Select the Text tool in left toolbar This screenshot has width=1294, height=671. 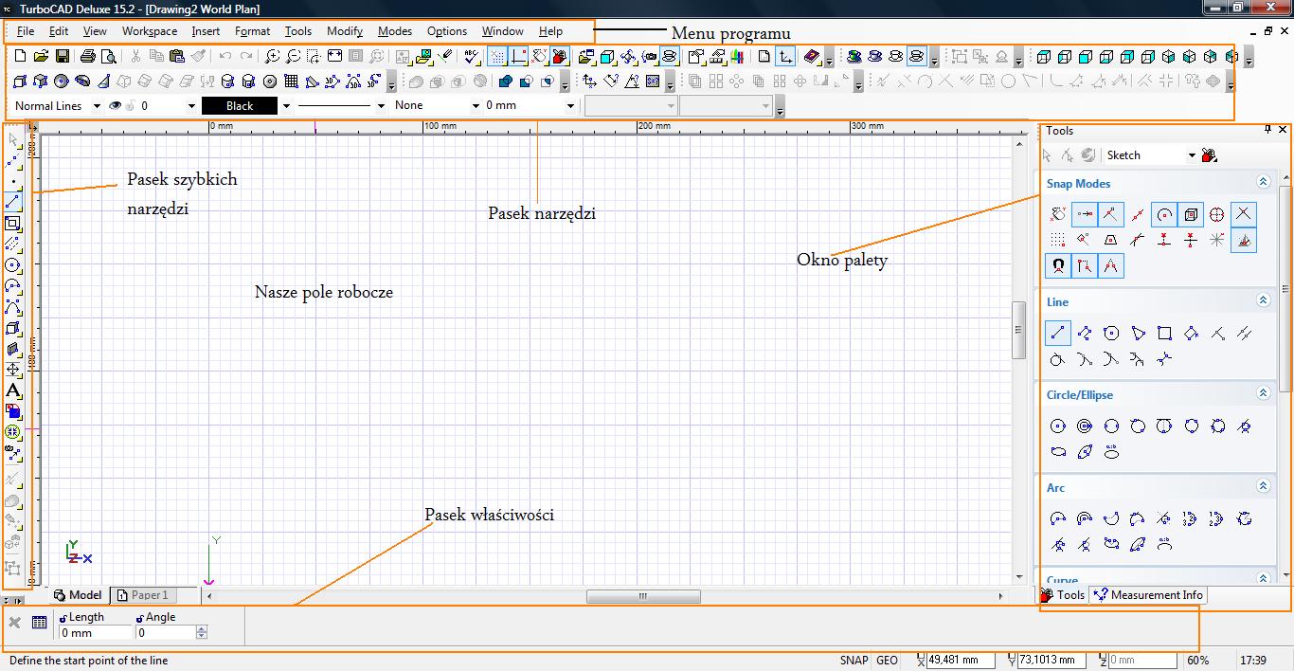13,390
